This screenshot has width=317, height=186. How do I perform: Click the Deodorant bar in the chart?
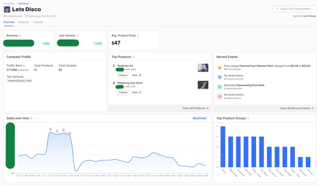click(x=238, y=152)
